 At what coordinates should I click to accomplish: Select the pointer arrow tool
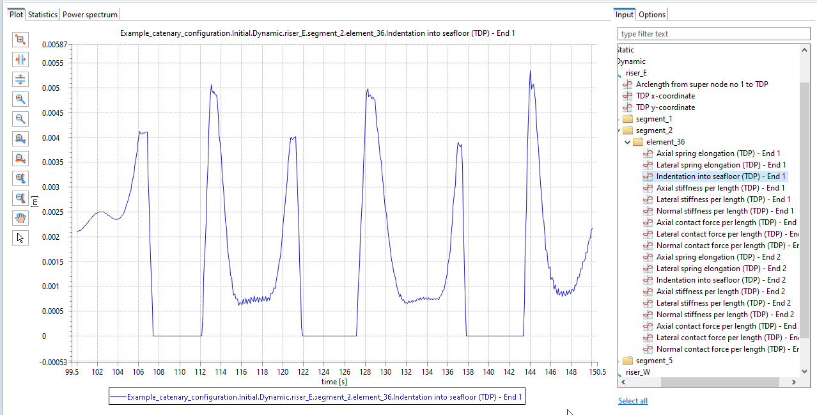[20, 237]
